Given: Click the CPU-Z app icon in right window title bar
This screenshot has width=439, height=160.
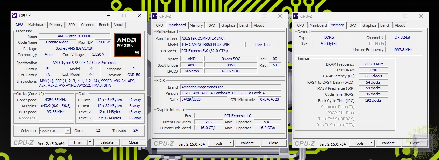Looking at the screenshot, I should [x=296, y=16].
